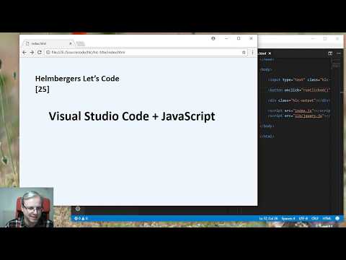Bookmark this page with the star icon

(x=244, y=52)
